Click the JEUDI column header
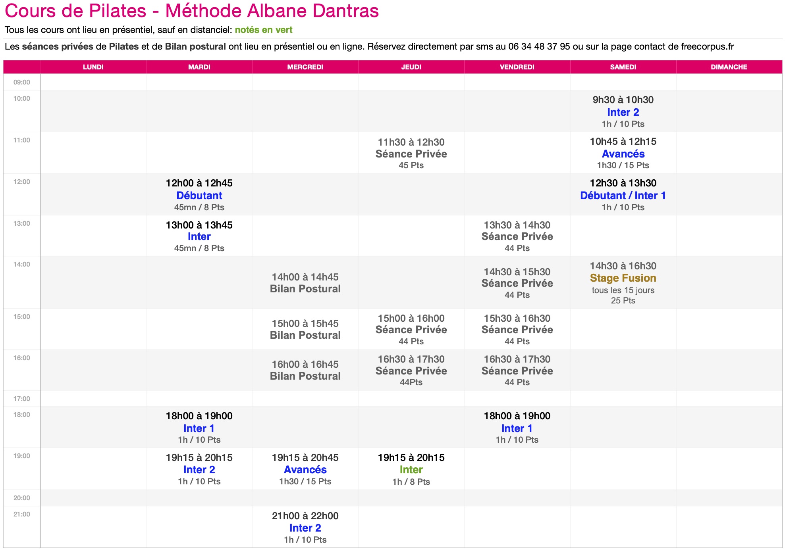 point(411,67)
